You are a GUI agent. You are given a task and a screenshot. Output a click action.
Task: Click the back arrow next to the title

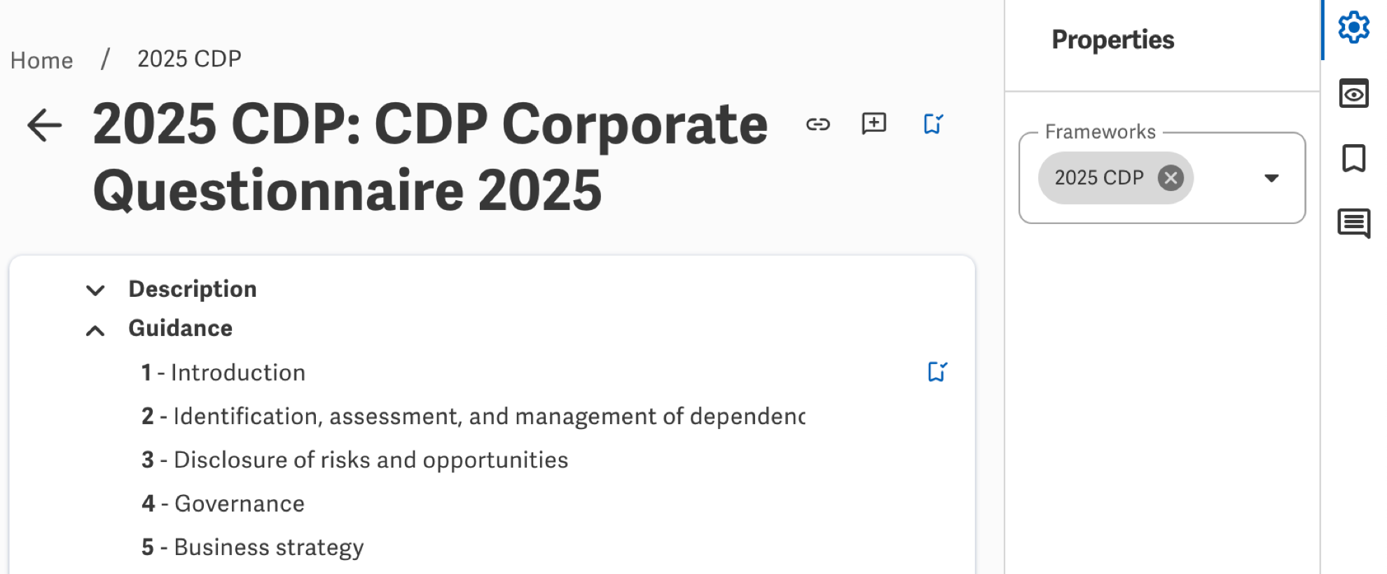point(43,124)
